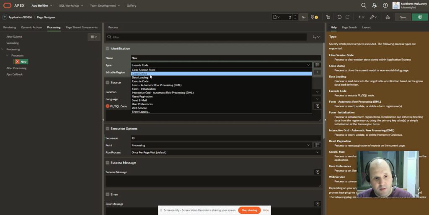Viewport: 429px width, 215px height.
Task: Expand the Error Message editor icon
Action: click(318, 204)
